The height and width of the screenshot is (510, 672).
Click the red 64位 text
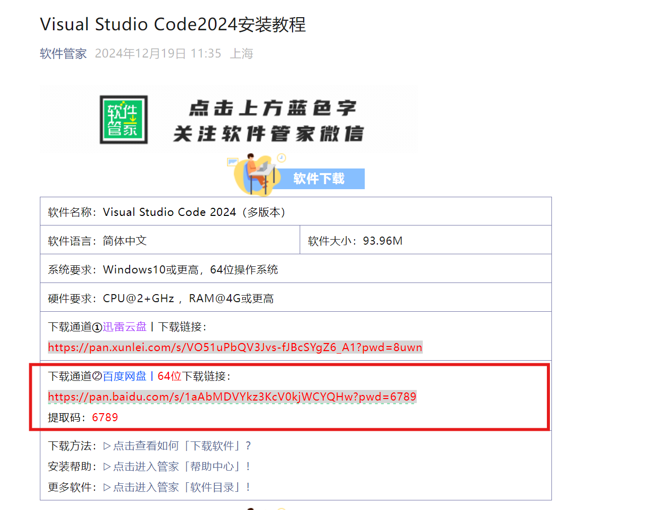click(170, 376)
